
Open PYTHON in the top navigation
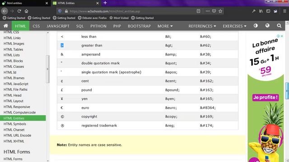coord(98,26)
